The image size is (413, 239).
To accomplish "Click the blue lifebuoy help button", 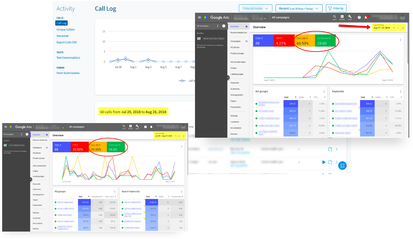I will 342,166.
